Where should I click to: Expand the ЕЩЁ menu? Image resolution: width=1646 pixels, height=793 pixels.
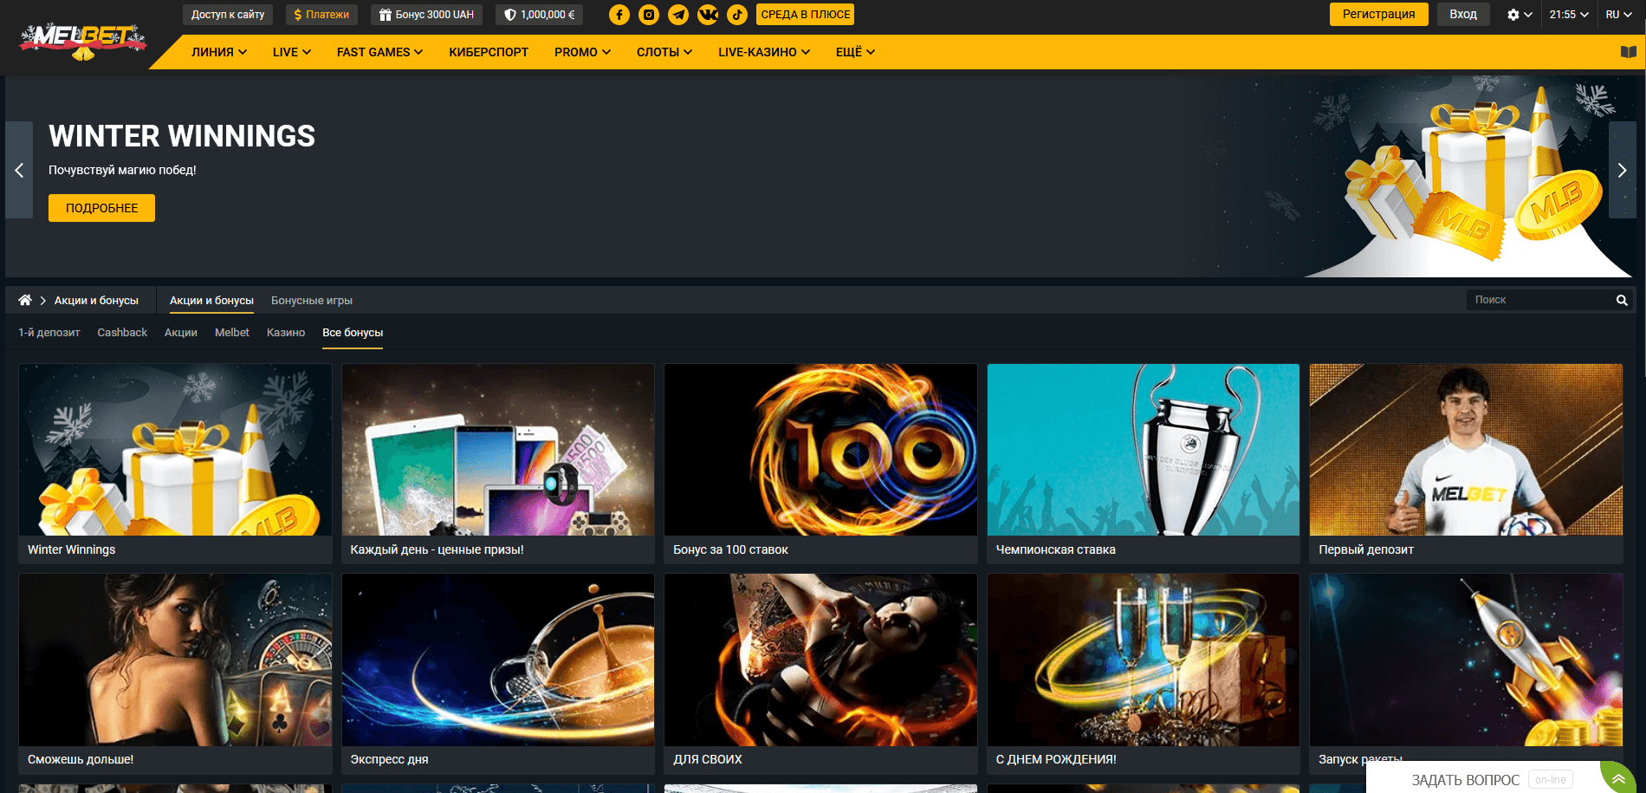855,52
